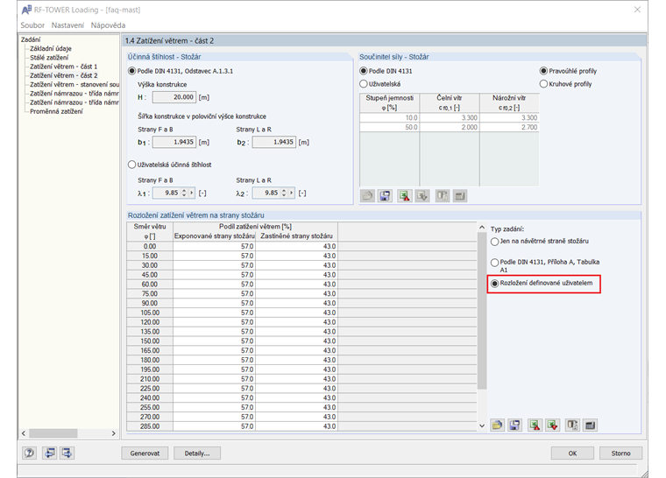
Task: Select Podle DIN 4131, Příloha A, Tabulka A1
Action: pyautogui.click(x=495, y=263)
